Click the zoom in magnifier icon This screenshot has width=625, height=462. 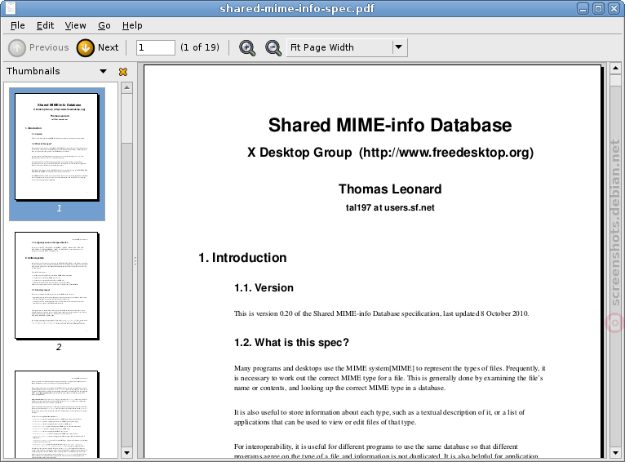coord(247,48)
